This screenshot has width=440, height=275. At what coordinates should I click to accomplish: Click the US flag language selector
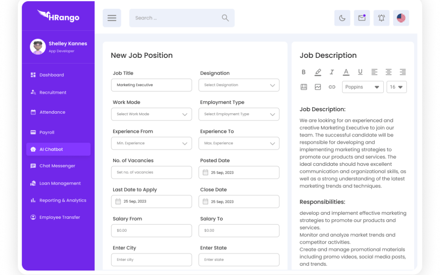[x=401, y=18]
